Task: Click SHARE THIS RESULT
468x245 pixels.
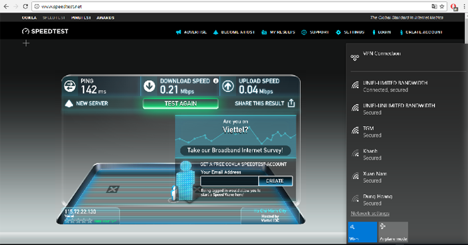Action: pyautogui.click(x=259, y=103)
